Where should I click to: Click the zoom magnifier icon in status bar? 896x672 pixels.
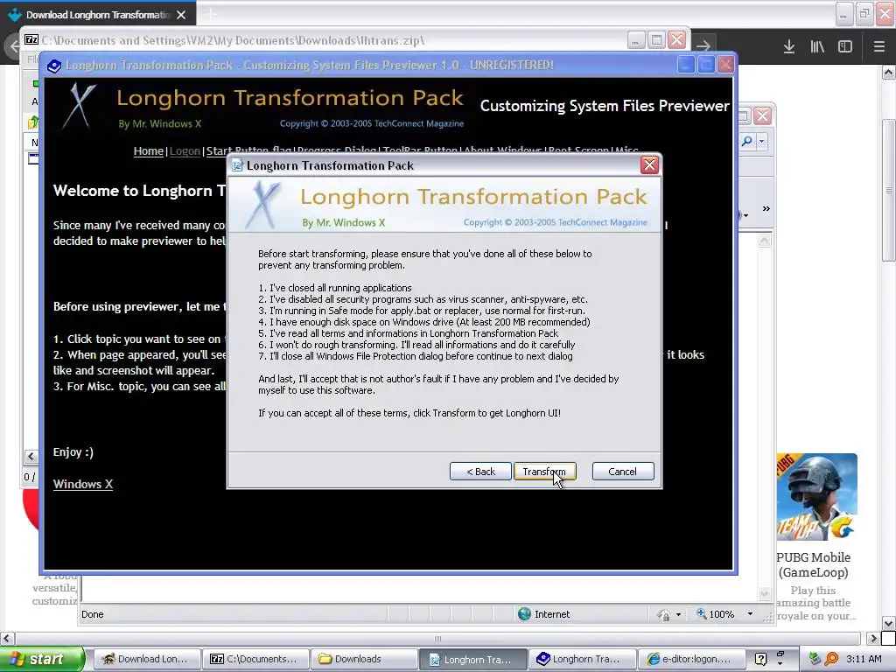pyautogui.click(x=701, y=613)
